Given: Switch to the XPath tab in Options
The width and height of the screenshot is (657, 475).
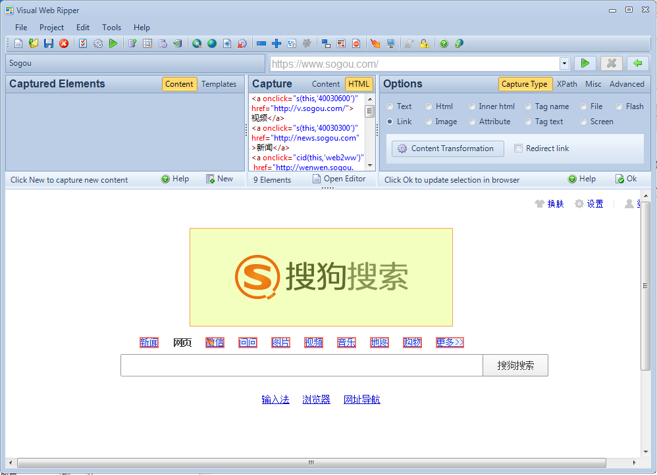Looking at the screenshot, I should coord(567,84).
